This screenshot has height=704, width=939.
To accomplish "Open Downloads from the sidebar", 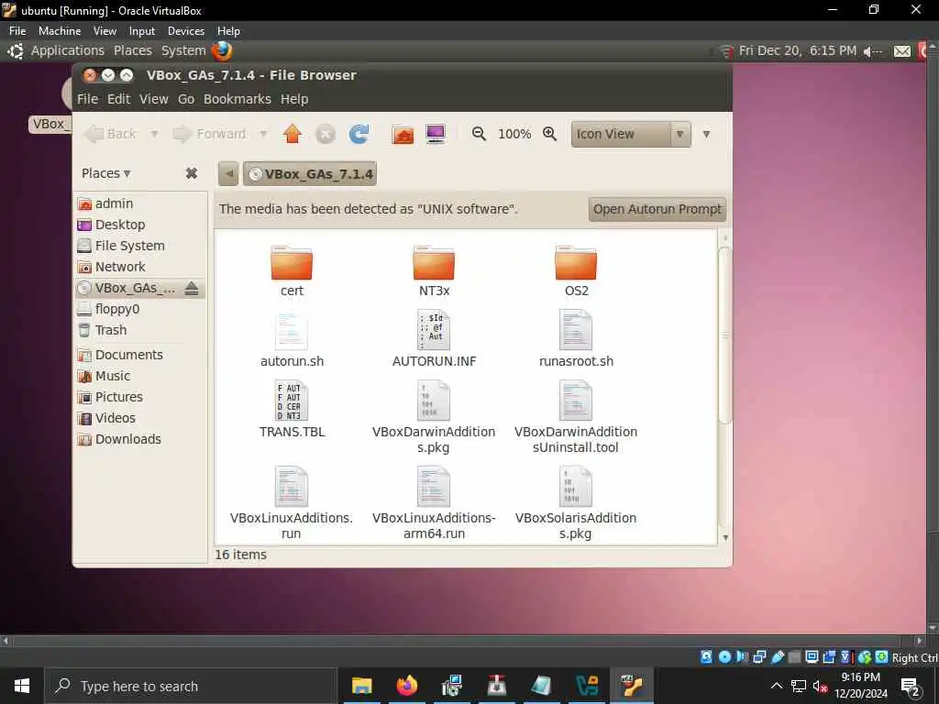I will tap(140, 439).
